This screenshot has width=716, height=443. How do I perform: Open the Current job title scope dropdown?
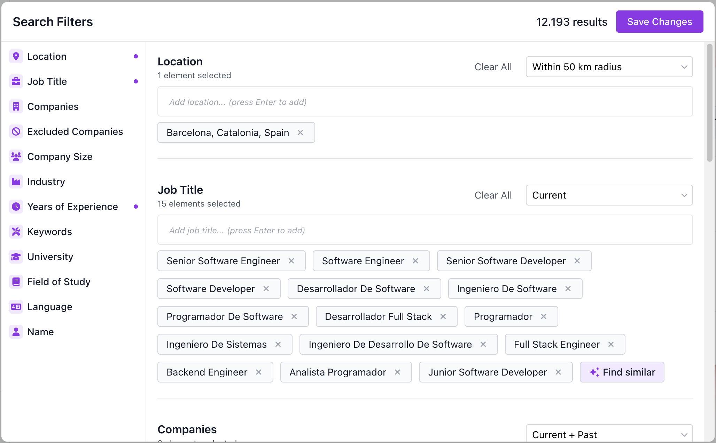(x=609, y=195)
